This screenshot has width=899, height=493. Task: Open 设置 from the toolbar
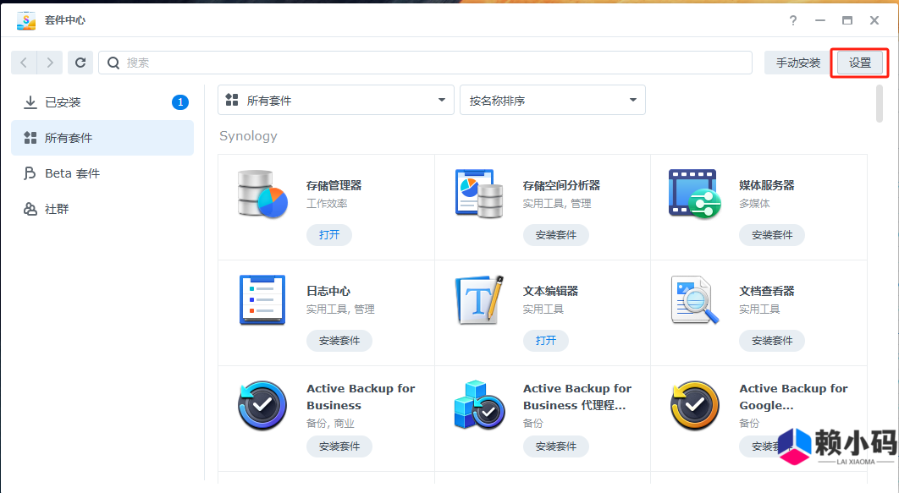tap(858, 62)
